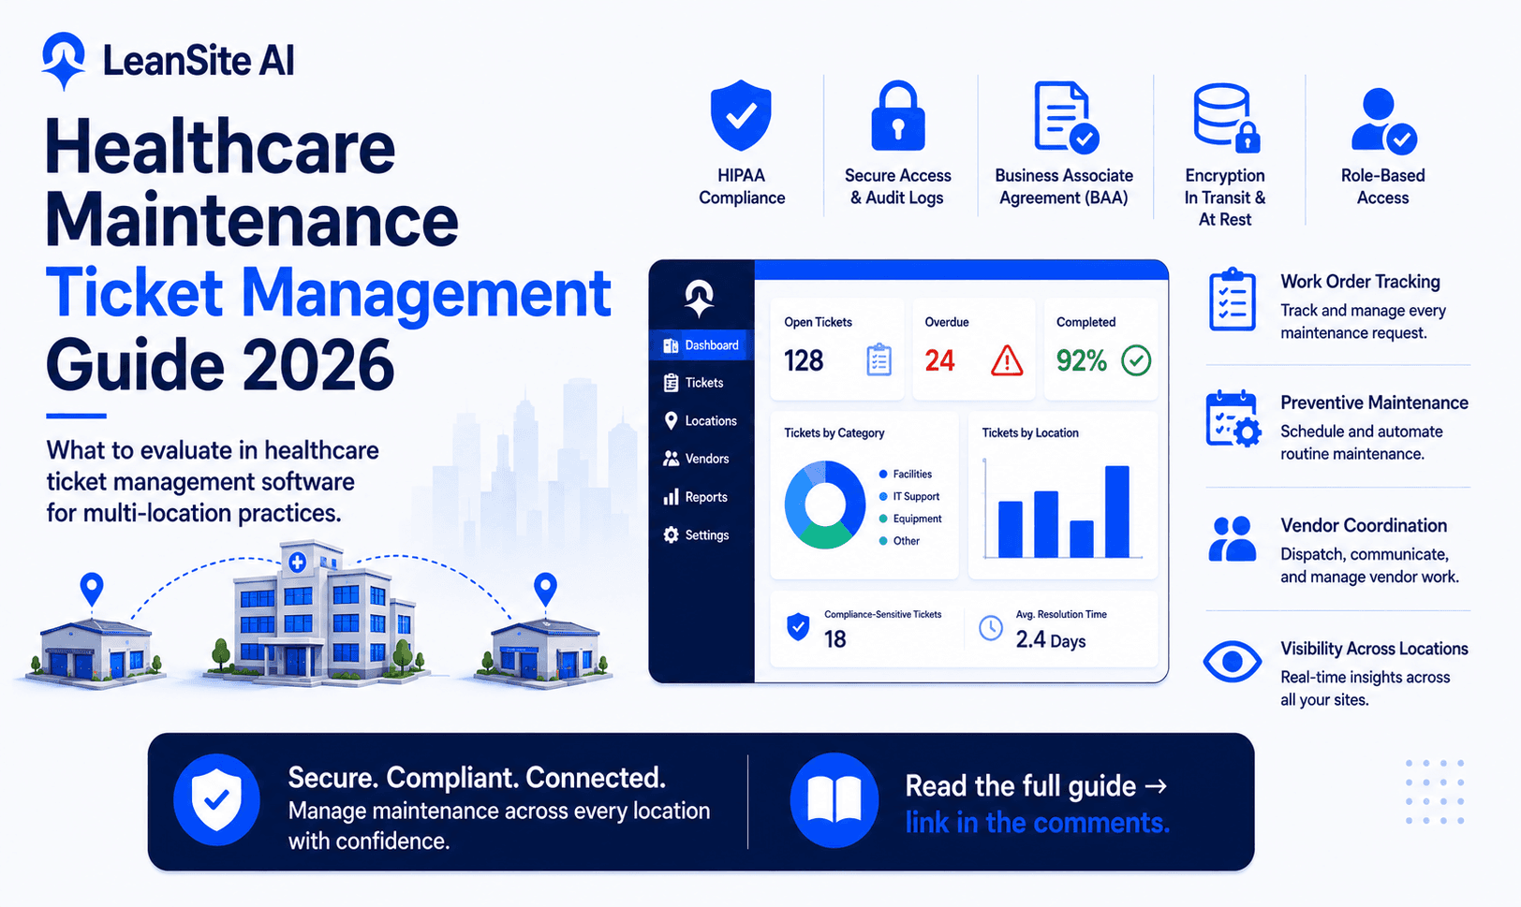1521x907 pixels.
Task: Select the Equipment legend dot
Action: (883, 519)
